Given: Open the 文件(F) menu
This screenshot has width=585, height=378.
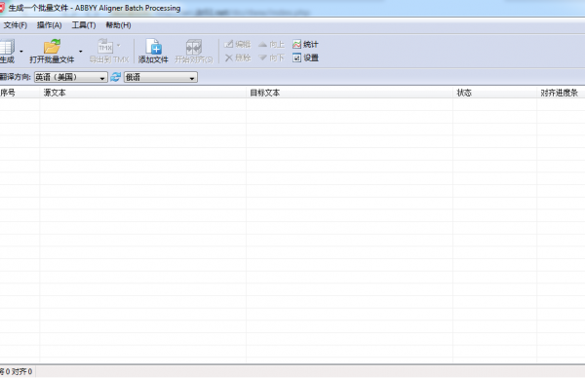Looking at the screenshot, I should 16,25.
